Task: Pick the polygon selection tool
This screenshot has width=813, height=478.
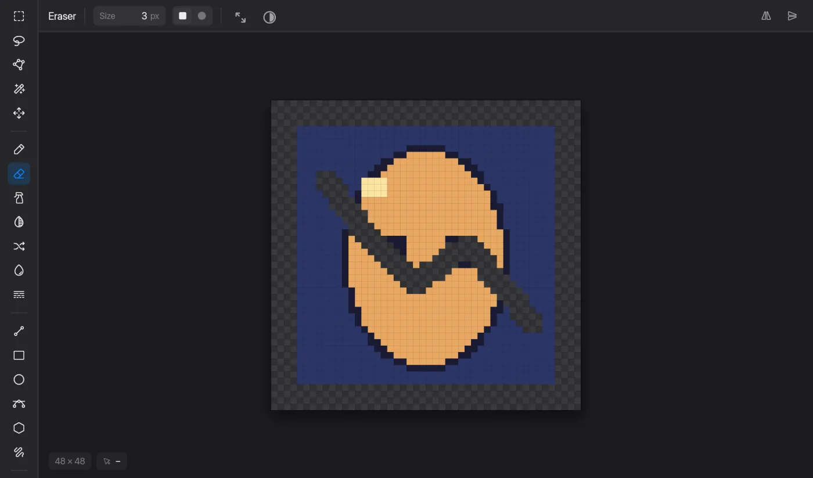Action: point(19,64)
